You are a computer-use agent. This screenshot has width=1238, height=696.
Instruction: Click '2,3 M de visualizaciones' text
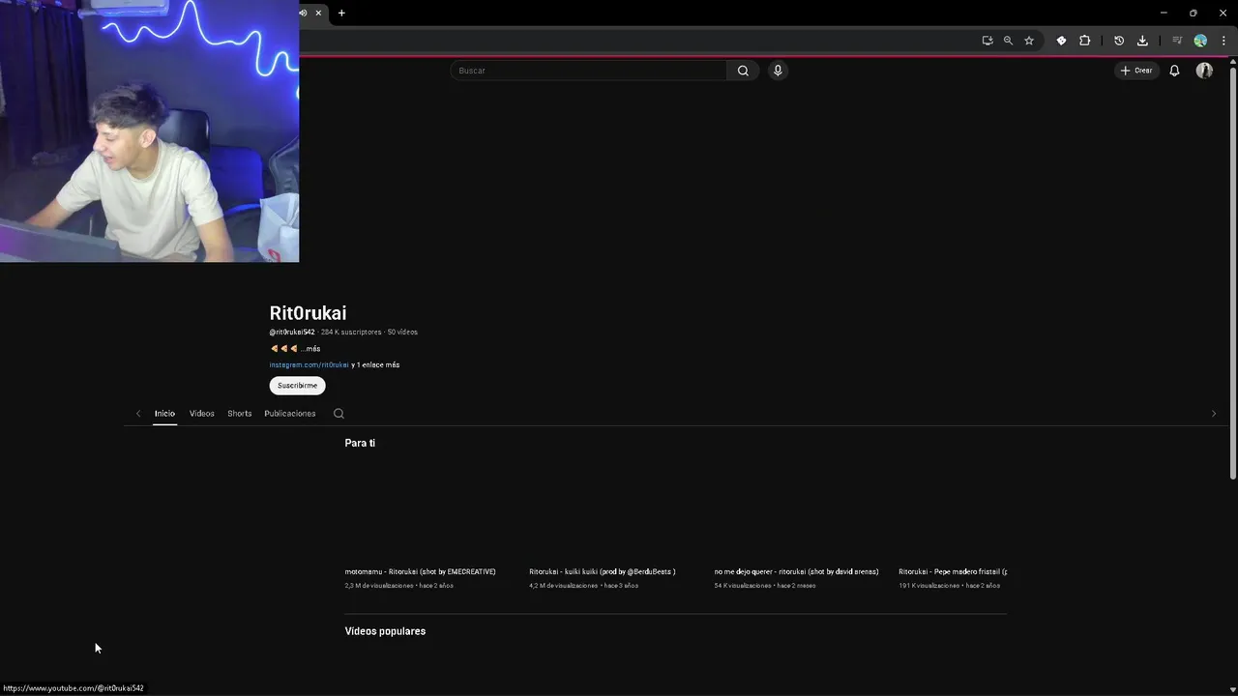379,586
